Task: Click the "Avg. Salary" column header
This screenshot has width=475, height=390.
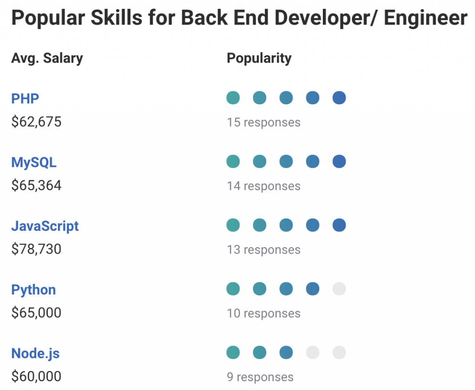Action: tap(47, 58)
